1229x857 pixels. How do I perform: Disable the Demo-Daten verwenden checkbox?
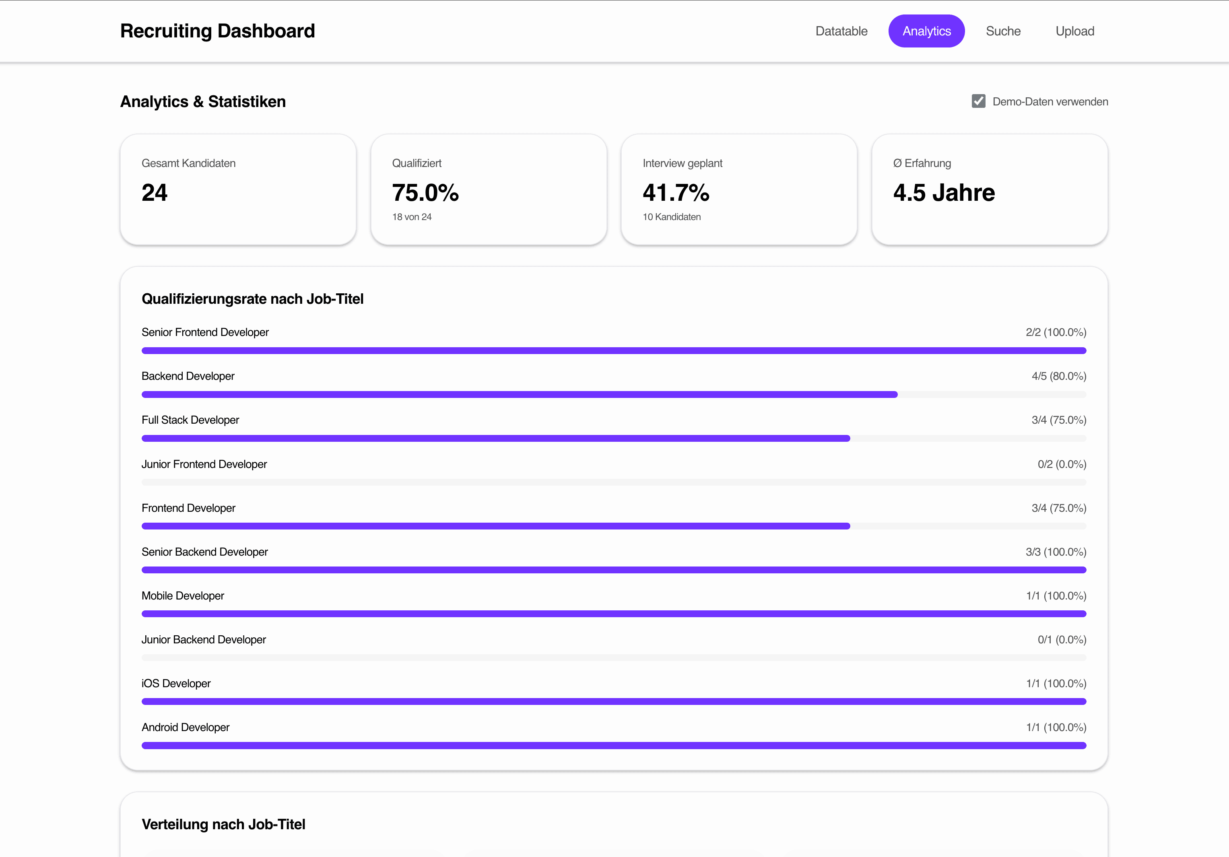tap(979, 101)
